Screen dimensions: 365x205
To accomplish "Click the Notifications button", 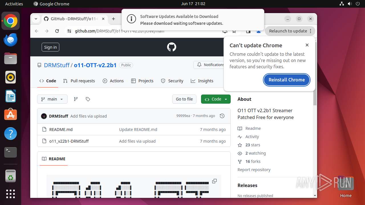I will pyautogui.click(x=209, y=65).
